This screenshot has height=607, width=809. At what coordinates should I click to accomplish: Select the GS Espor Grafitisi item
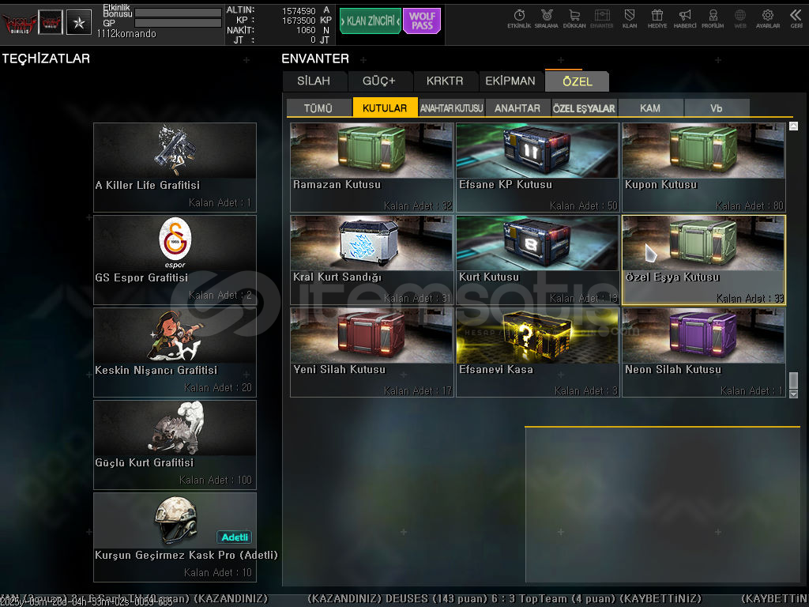click(175, 260)
